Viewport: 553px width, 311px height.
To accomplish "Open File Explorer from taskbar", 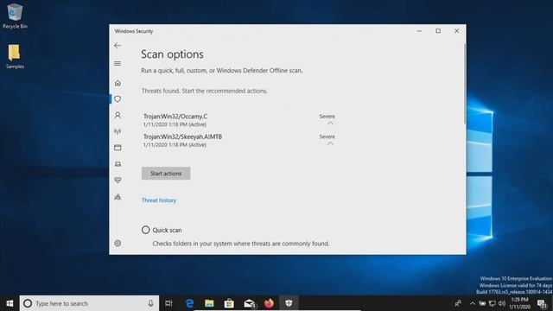I will 209,303.
